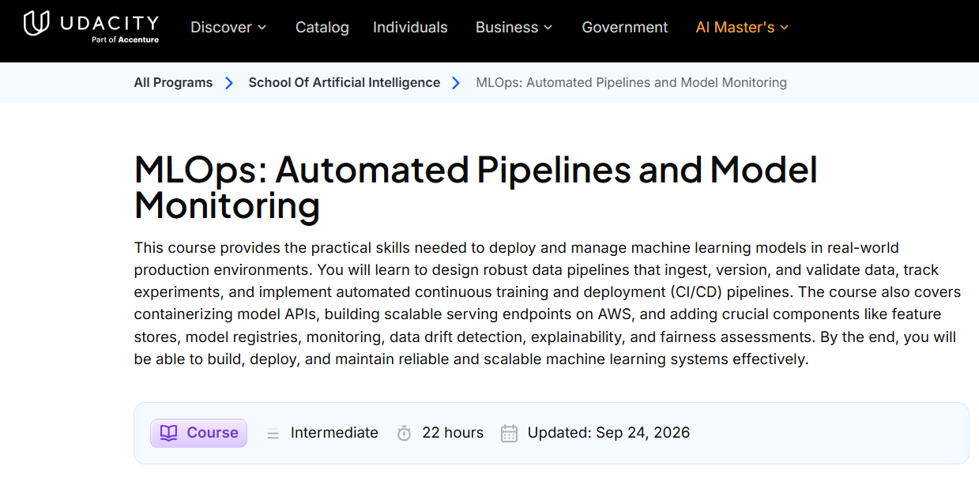
Task: Click the Updated: Sep 24, 2026 text
Action: click(x=608, y=433)
